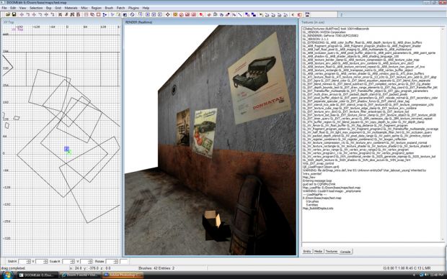Click the taskbar clock
The height and width of the screenshot is (279, 447).
point(438,275)
